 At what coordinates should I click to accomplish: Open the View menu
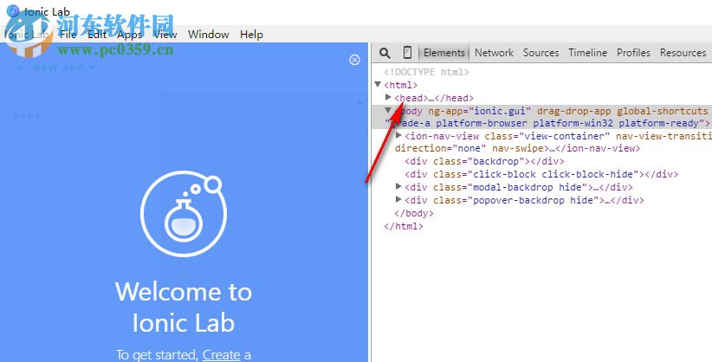(x=165, y=35)
